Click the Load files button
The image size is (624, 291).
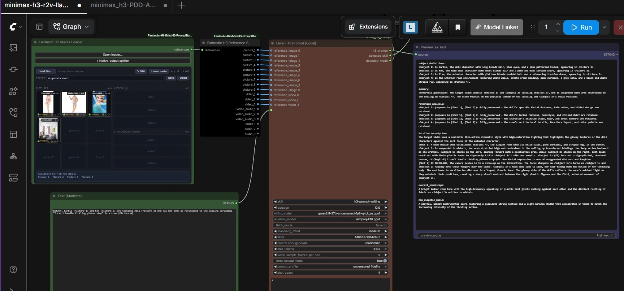point(46,71)
